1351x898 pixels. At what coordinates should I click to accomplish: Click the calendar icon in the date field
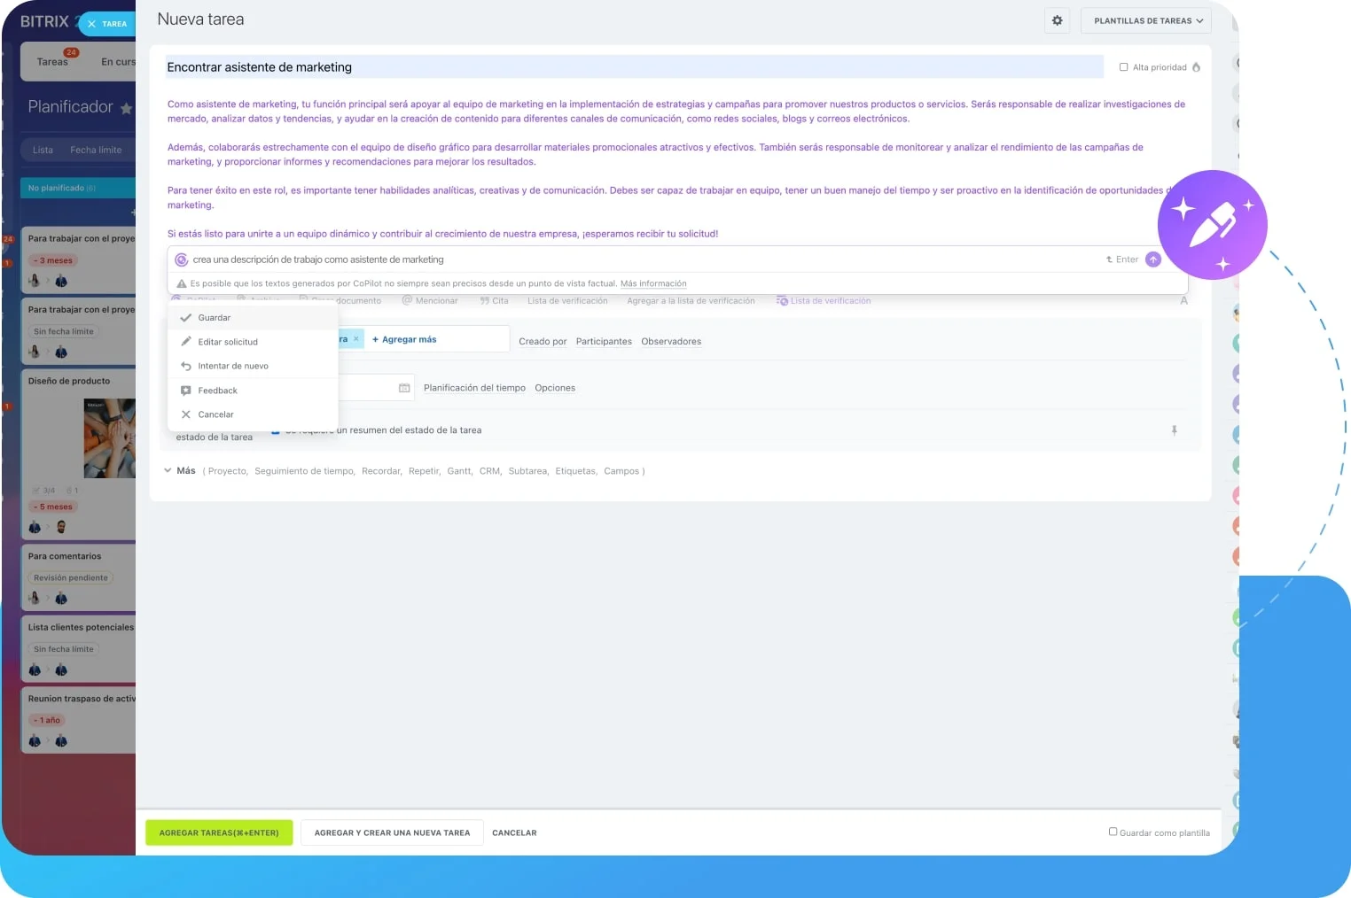tap(403, 387)
